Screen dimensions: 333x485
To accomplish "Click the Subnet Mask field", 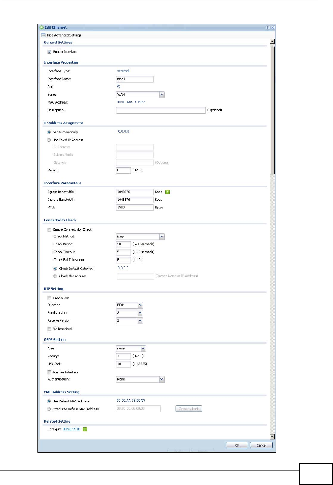I will pos(135,155).
